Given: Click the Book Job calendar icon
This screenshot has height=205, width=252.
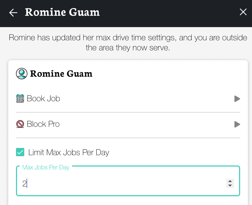Looking at the screenshot, I should [20, 99].
